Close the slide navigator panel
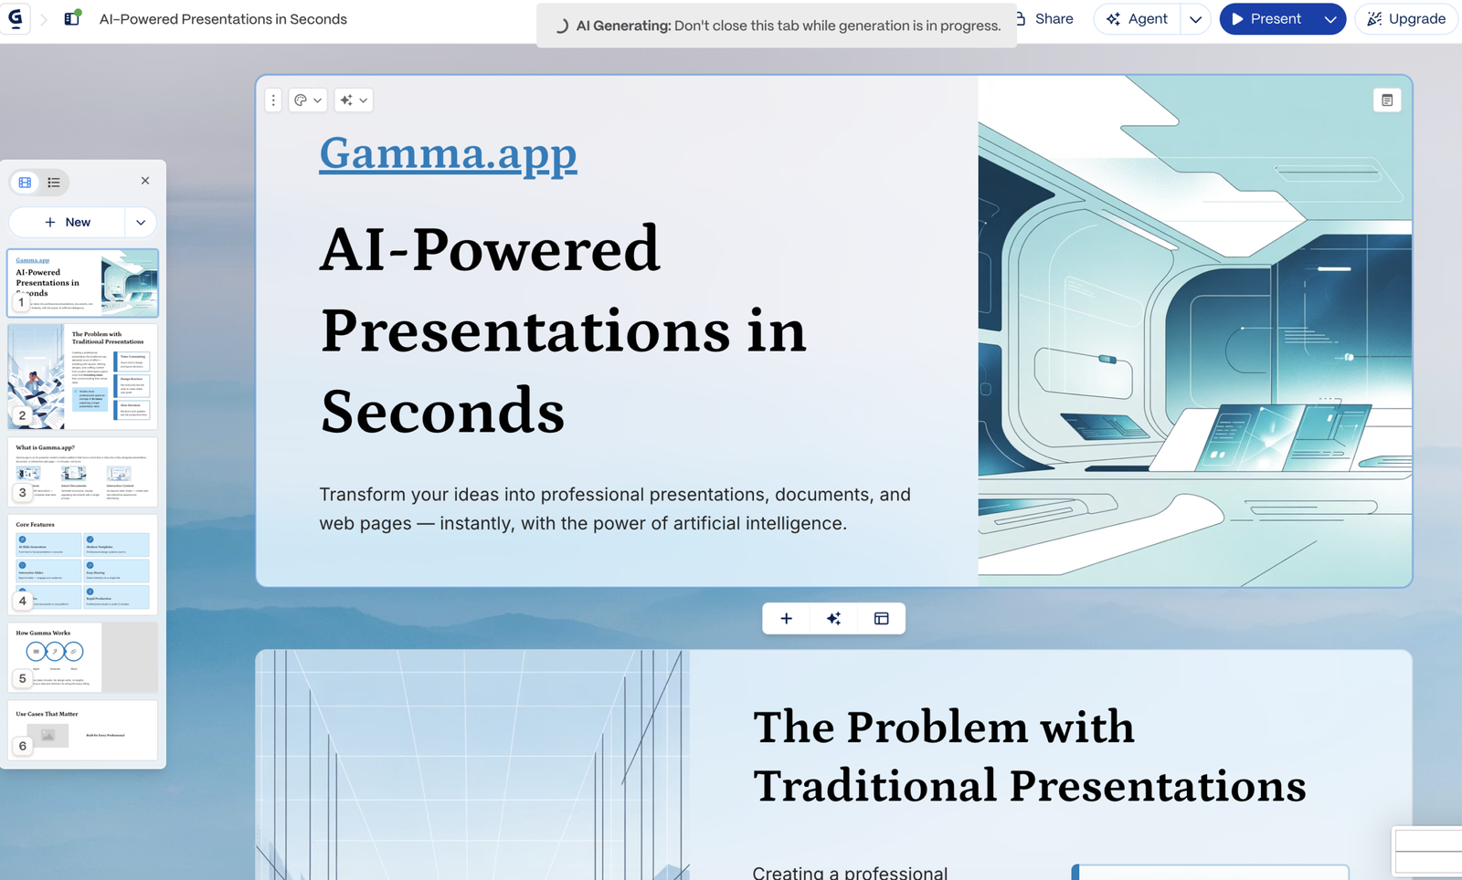 click(x=145, y=181)
